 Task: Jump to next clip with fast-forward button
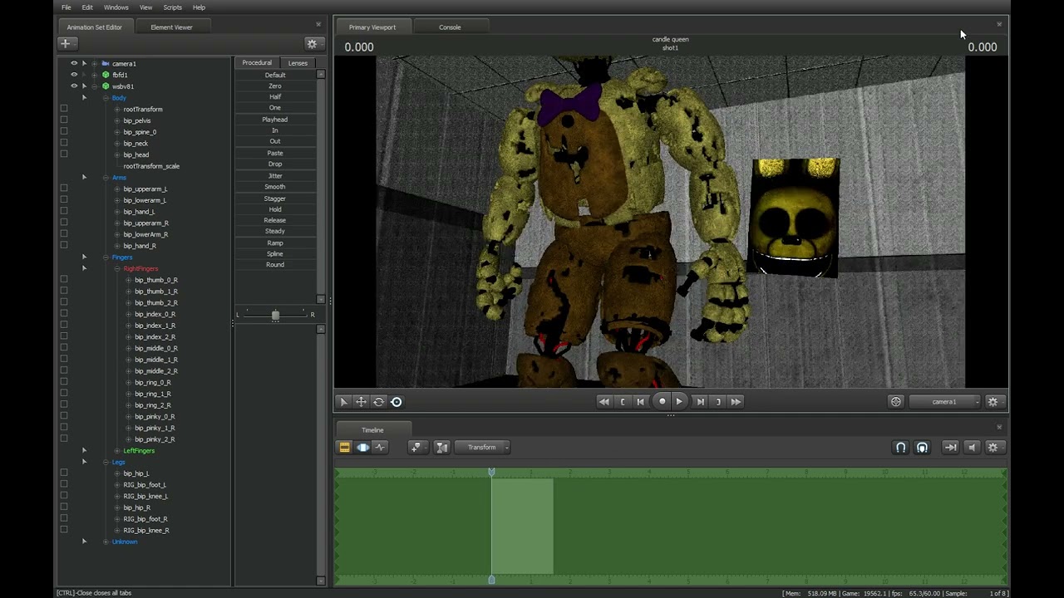point(736,401)
